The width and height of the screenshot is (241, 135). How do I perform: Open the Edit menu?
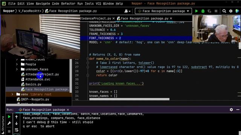[21, 3]
